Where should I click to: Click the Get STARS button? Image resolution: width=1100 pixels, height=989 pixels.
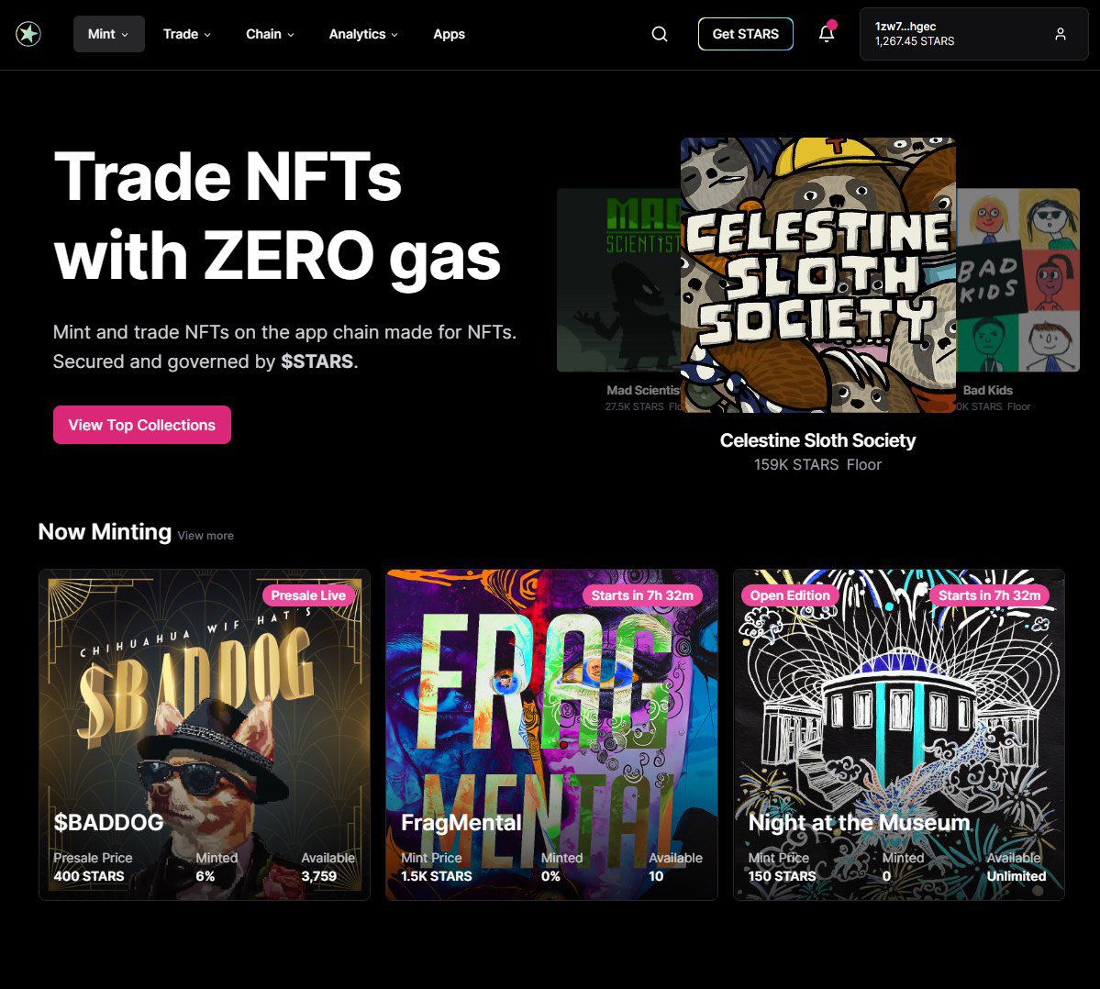click(746, 34)
